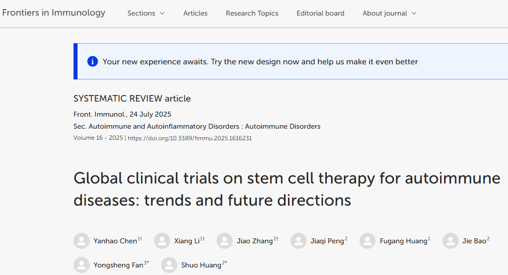The image size is (508, 275).
Task: Open the article DOI link
Action: tap(190, 138)
